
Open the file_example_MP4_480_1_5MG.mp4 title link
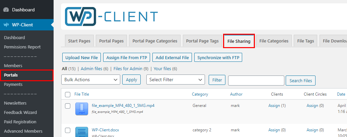123,106
